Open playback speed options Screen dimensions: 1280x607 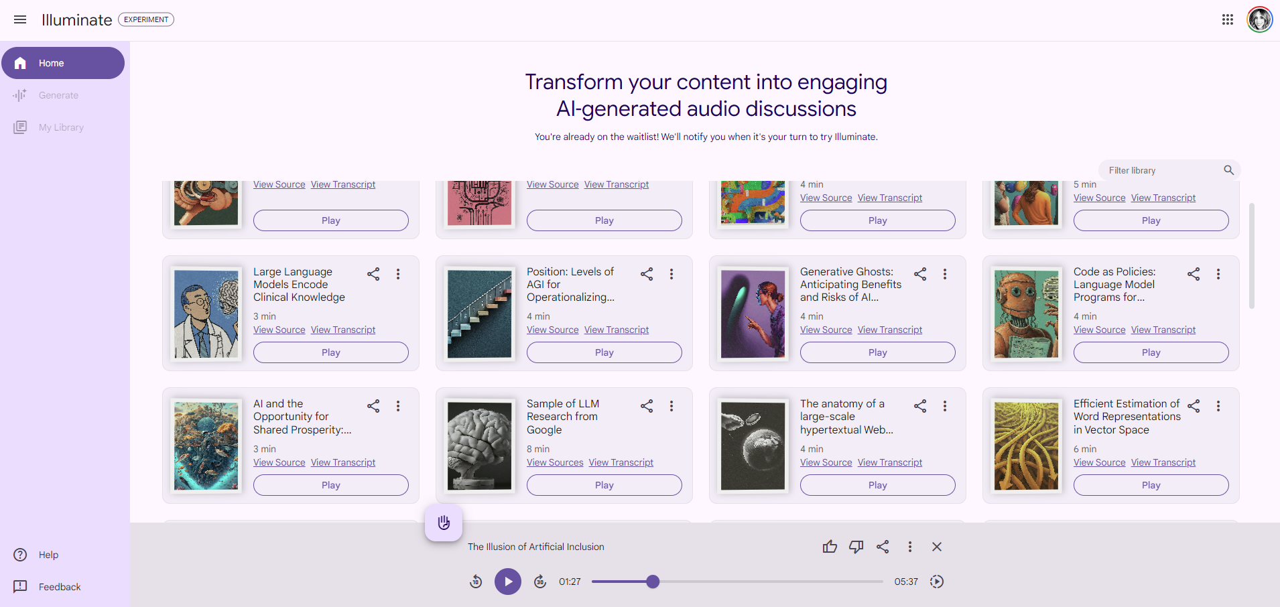(x=937, y=582)
